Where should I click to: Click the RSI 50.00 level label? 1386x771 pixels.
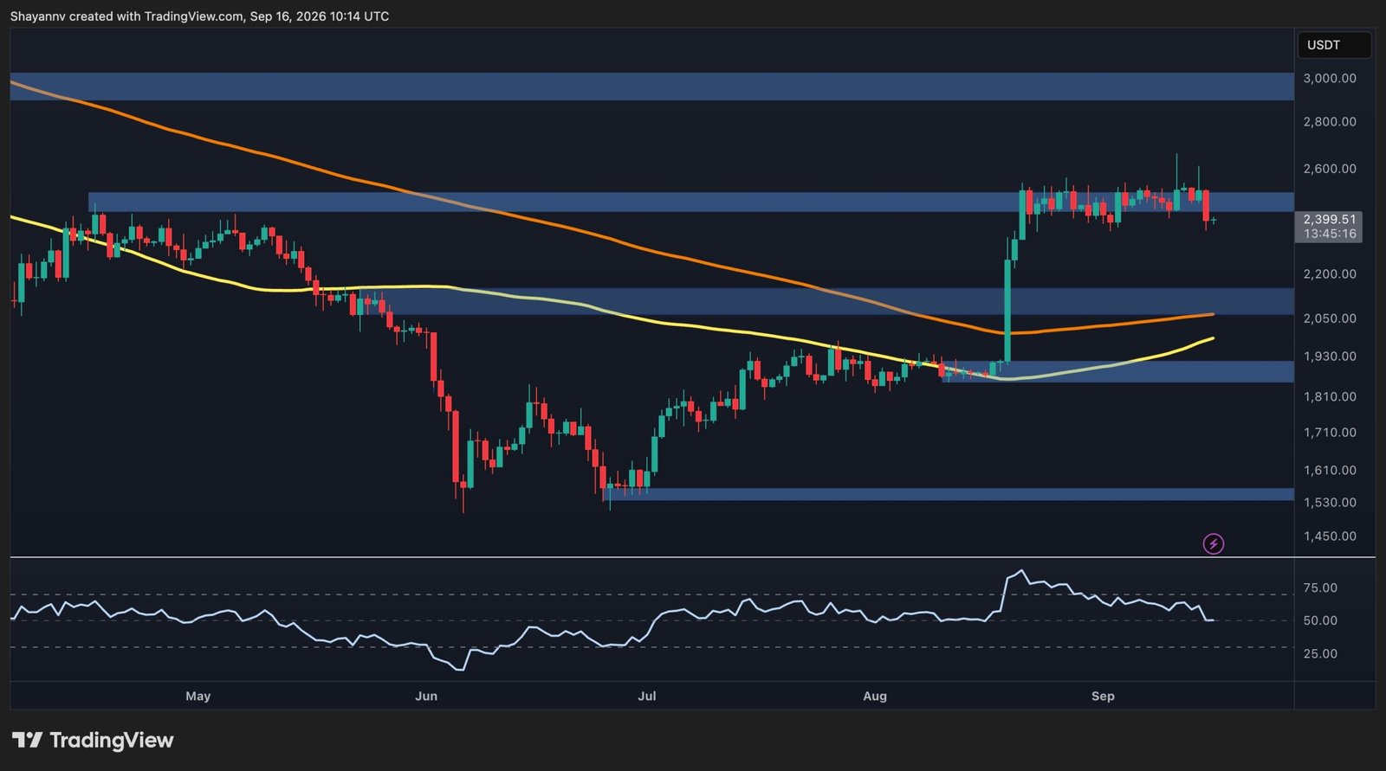tap(1320, 621)
